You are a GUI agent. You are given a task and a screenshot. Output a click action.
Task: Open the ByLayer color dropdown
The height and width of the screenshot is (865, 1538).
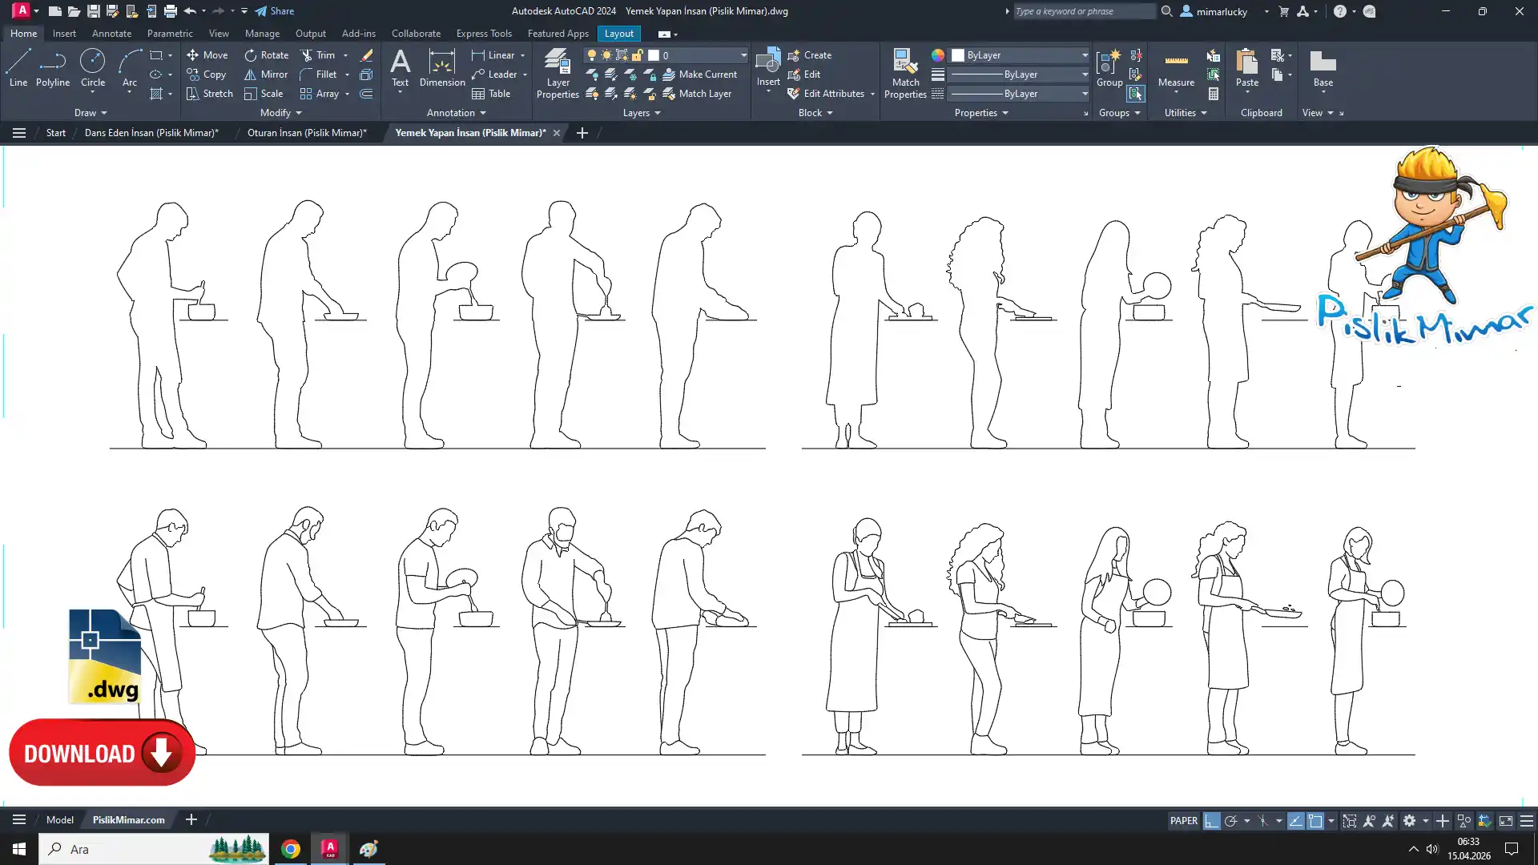pos(1085,55)
